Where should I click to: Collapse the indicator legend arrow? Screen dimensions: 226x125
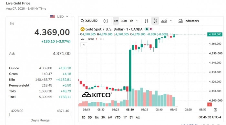84,45
